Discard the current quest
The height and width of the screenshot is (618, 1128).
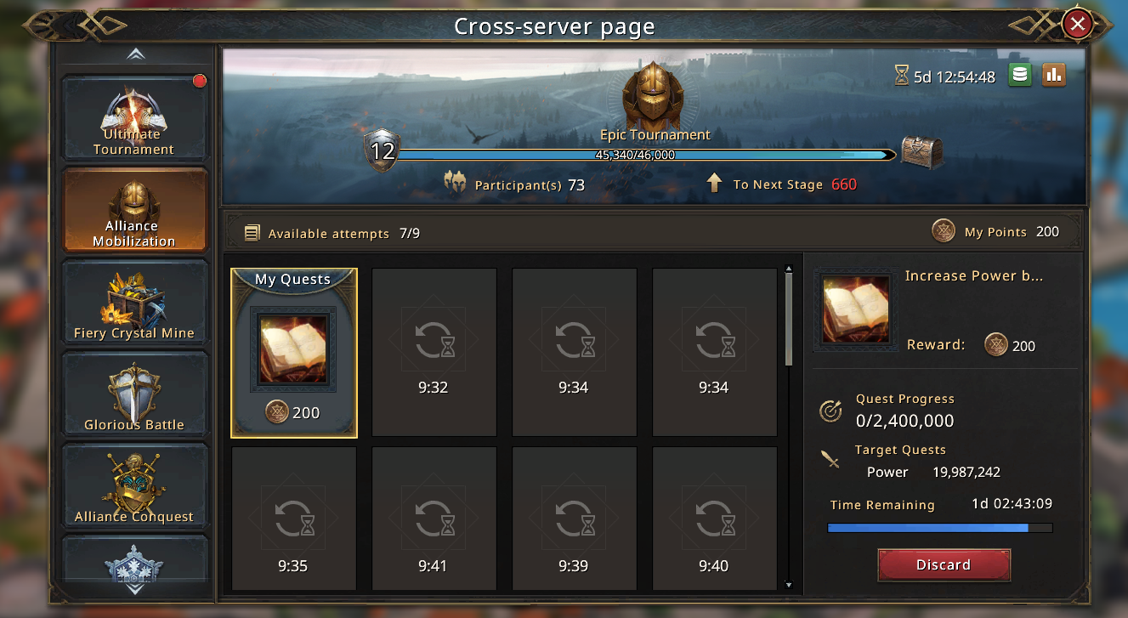click(x=944, y=564)
